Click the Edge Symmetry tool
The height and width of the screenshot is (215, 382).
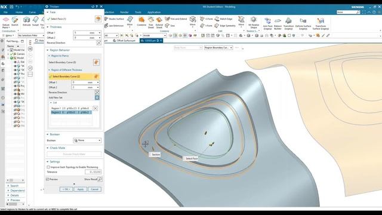tap(225, 26)
